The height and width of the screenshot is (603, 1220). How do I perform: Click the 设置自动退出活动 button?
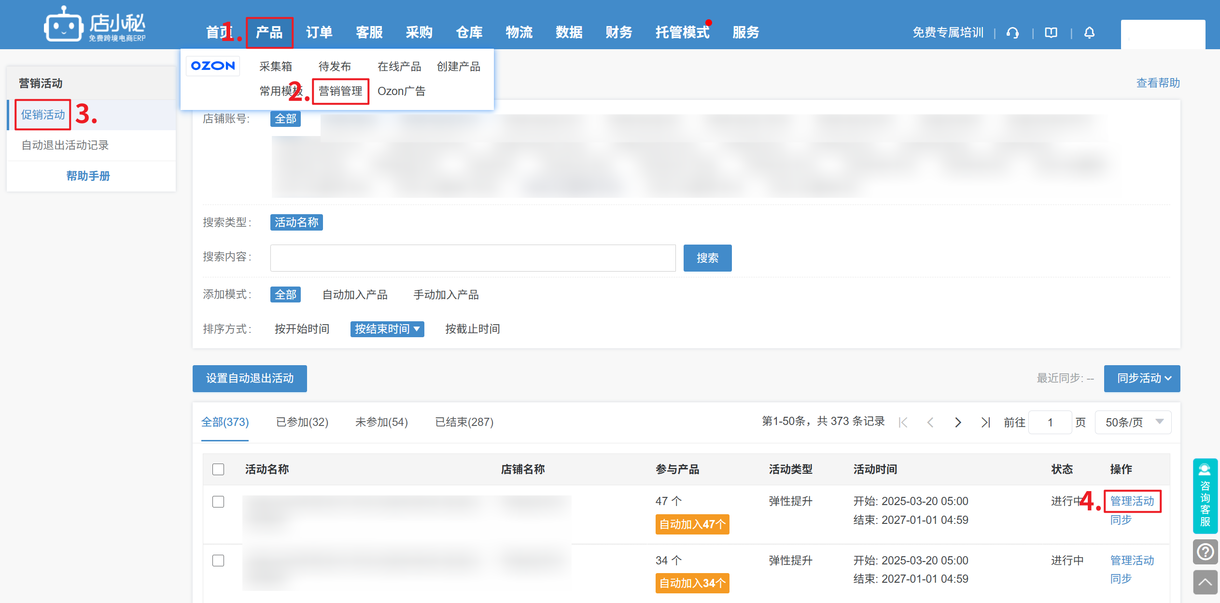click(x=250, y=379)
